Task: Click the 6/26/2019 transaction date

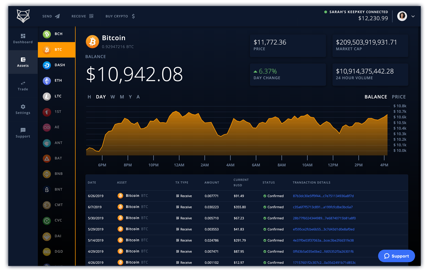Action: coord(96,196)
